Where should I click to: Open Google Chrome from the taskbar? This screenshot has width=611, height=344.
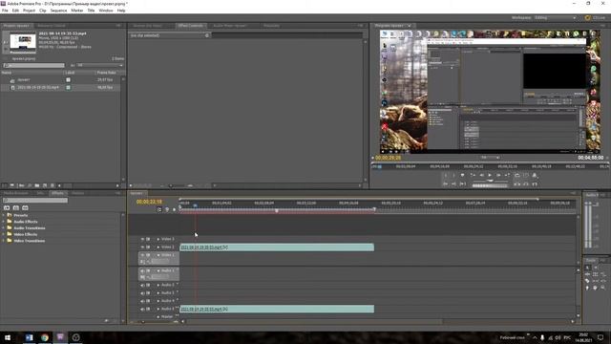(x=45, y=337)
